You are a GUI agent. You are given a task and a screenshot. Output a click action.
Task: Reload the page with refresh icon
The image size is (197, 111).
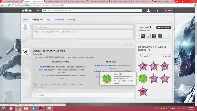[9, 5]
